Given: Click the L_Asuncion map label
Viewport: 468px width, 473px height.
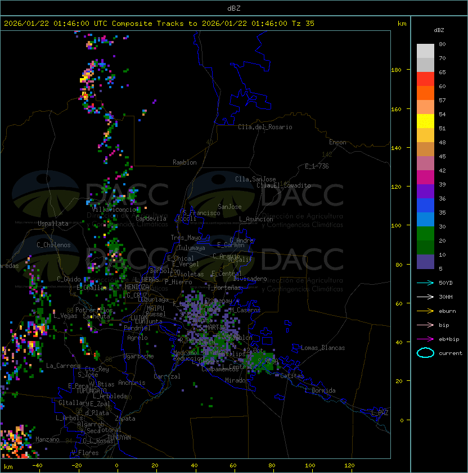Looking at the screenshot, I should (256, 219).
